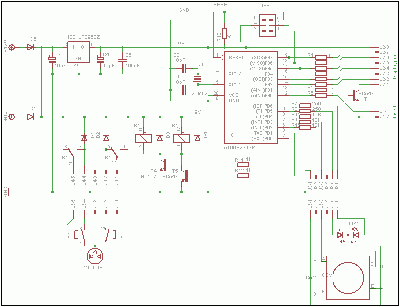
Task: Click the rotary encoder circle symbol
Action: point(348,278)
